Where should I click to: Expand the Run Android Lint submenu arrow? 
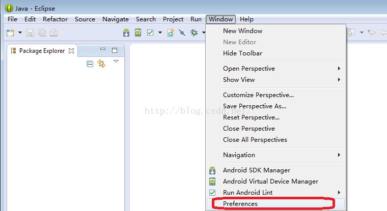[x=339, y=192]
